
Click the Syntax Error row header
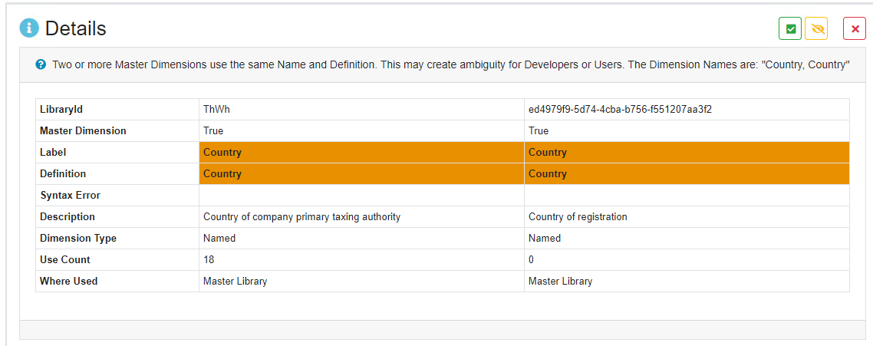click(71, 196)
